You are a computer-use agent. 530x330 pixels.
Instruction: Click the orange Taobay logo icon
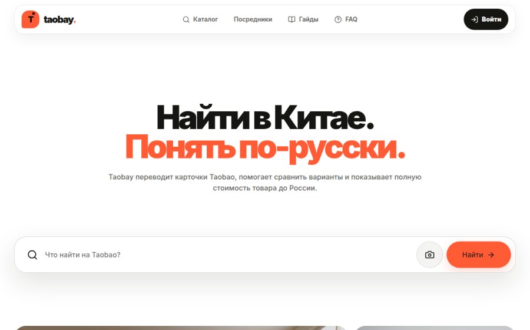pyautogui.click(x=31, y=19)
